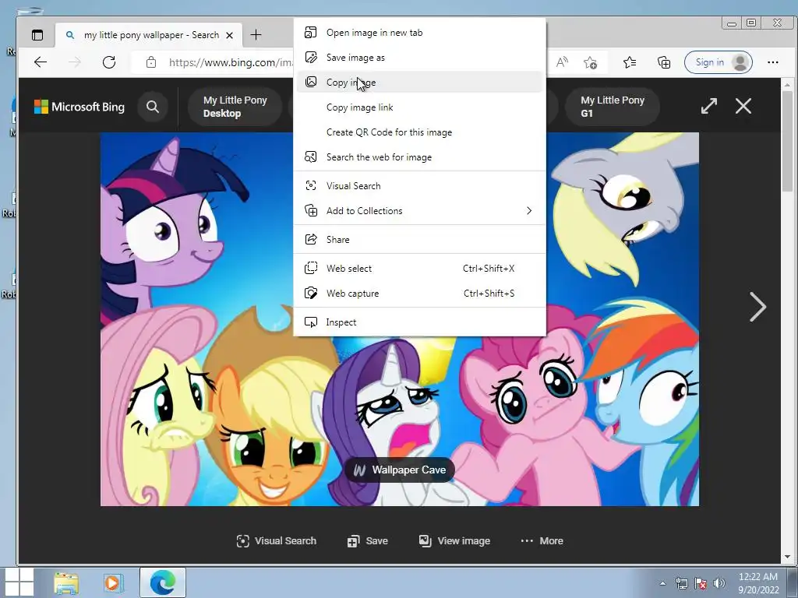Choose Copy image link
798x598 pixels.
420,107
